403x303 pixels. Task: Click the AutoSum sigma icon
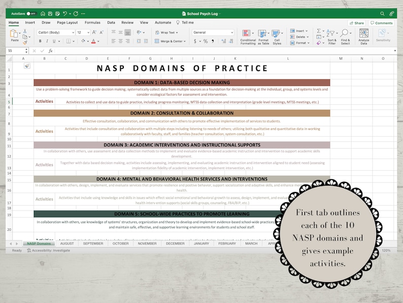click(319, 31)
